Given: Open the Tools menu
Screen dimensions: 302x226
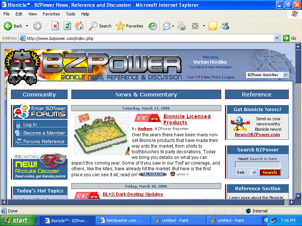Looking at the screenshot, I should (70, 14).
